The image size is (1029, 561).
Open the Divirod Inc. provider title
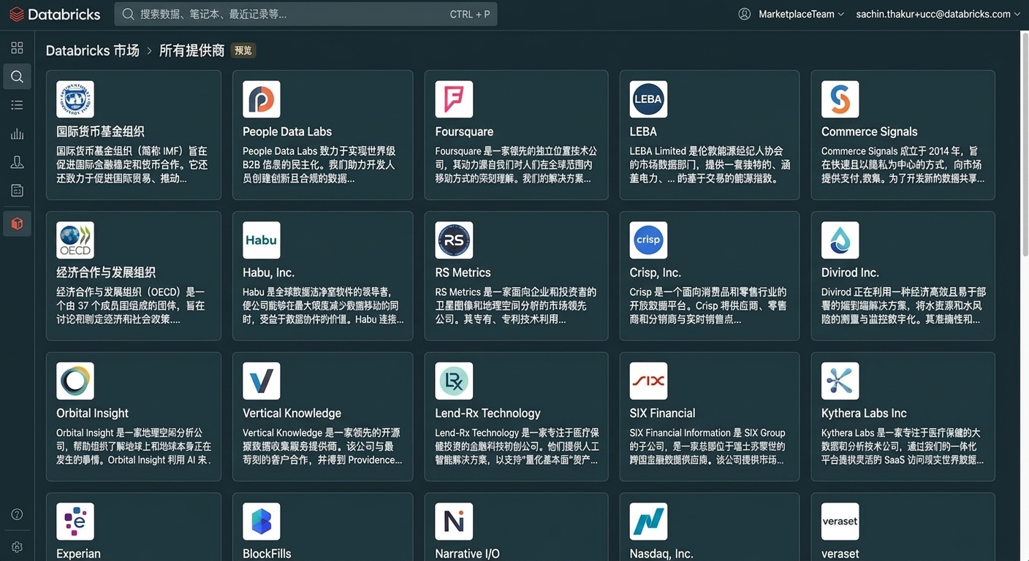850,272
